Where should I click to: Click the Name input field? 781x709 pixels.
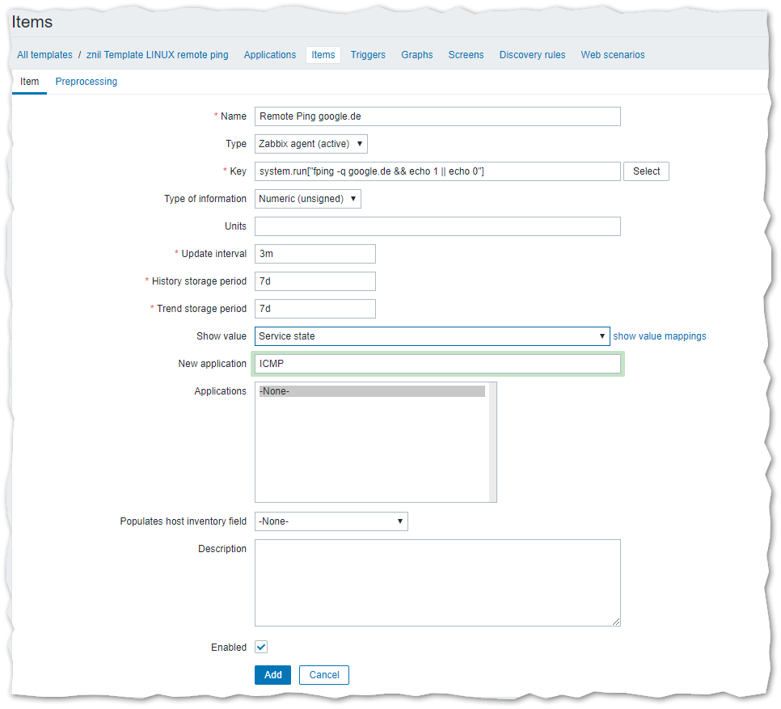(x=437, y=116)
